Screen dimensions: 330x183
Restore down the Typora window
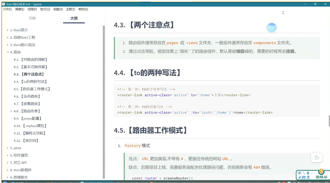(x=315, y=4)
